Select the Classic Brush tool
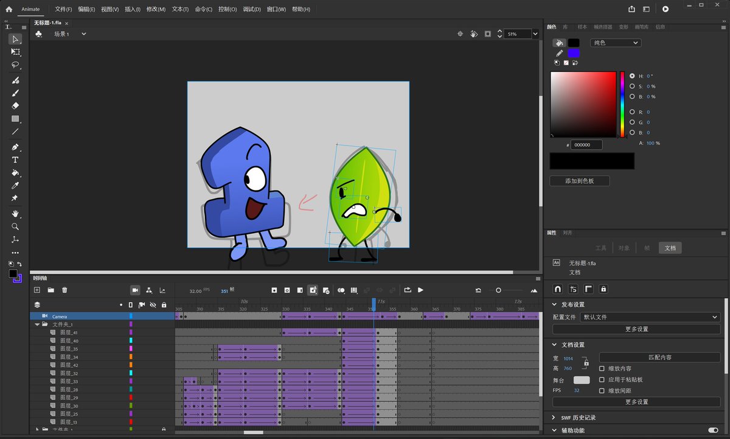This screenshot has width=730, height=439. [x=15, y=93]
